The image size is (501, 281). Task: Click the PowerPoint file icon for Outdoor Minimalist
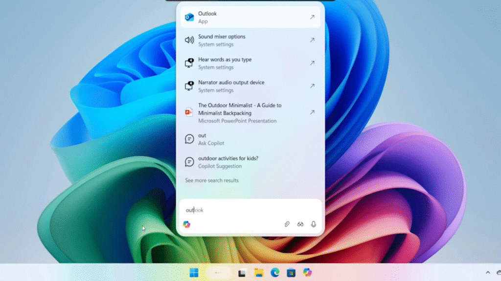click(x=189, y=112)
